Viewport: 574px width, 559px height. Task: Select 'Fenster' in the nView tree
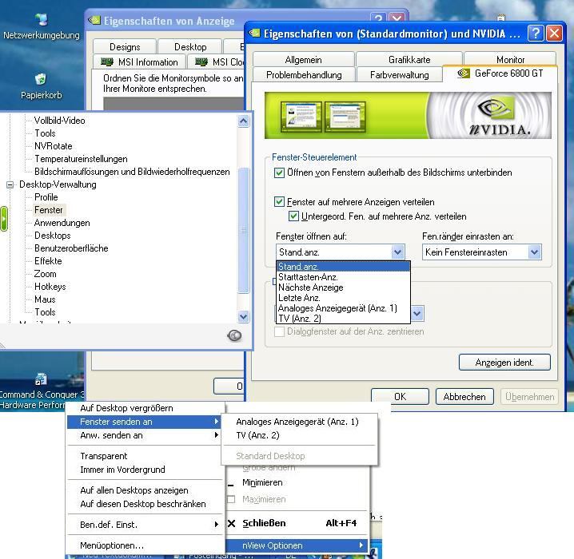click(49, 210)
